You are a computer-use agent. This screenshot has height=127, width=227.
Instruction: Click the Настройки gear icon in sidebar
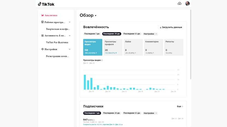[x=42, y=49]
